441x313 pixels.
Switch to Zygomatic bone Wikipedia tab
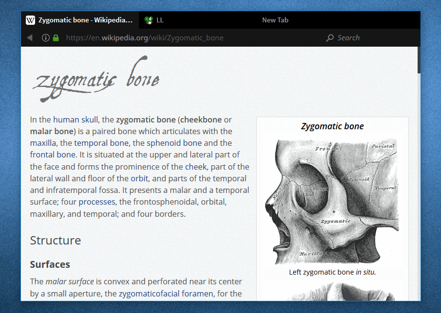[80, 20]
